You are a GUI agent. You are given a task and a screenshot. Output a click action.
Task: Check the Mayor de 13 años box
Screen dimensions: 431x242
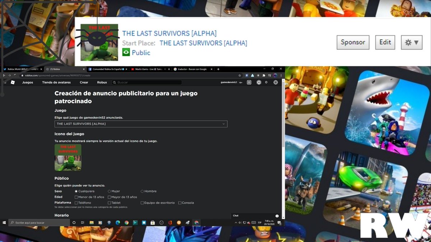(x=109, y=197)
